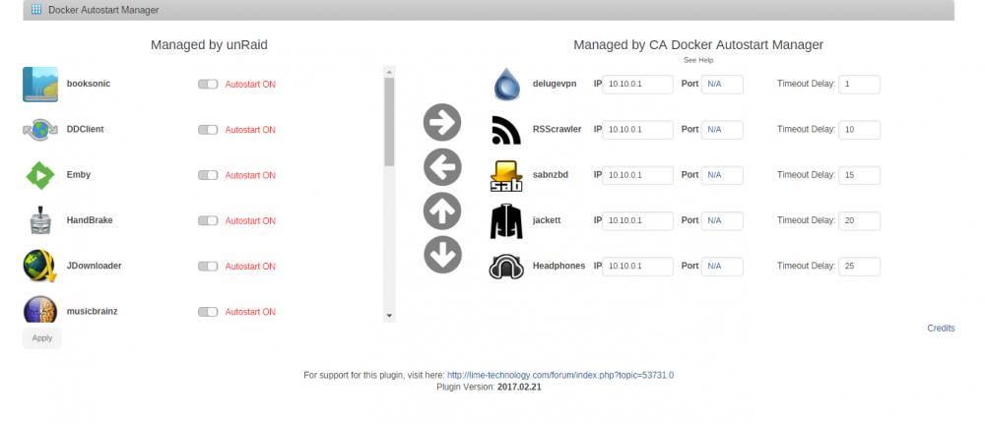Click the musicbrainz icon
Screen dimensions: 985x423
[x=40, y=310]
